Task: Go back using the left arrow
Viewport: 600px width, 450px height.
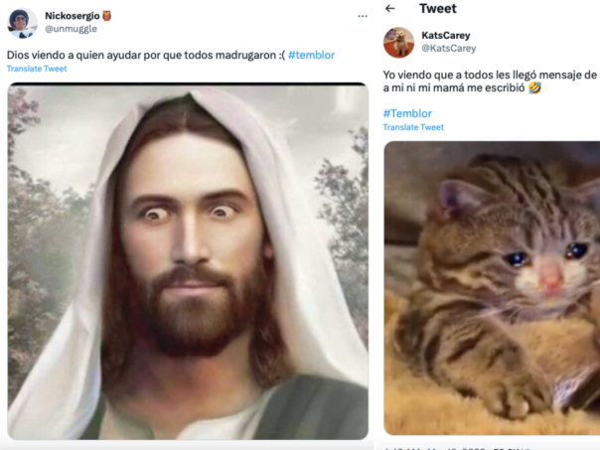Action: (390, 9)
